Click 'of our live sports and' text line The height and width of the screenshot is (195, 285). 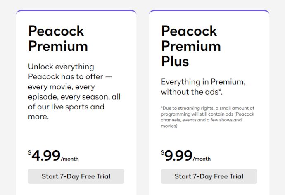[x=66, y=107]
